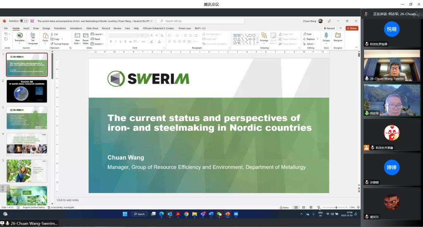
Task: Switch to the Design tab
Action: tap(46, 28)
